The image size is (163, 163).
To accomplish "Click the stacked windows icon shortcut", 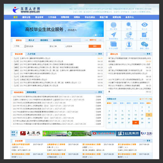I will [x=114, y=44].
